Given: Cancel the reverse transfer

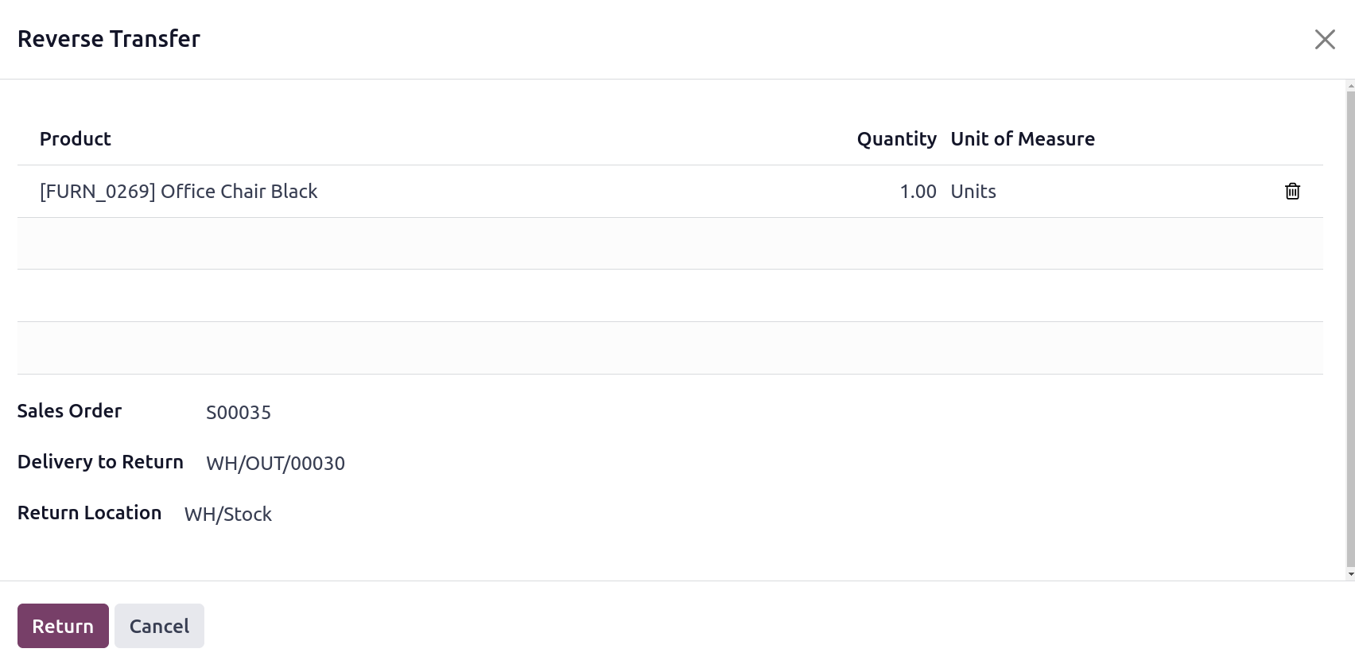Looking at the screenshot, I should pos(159,626).
